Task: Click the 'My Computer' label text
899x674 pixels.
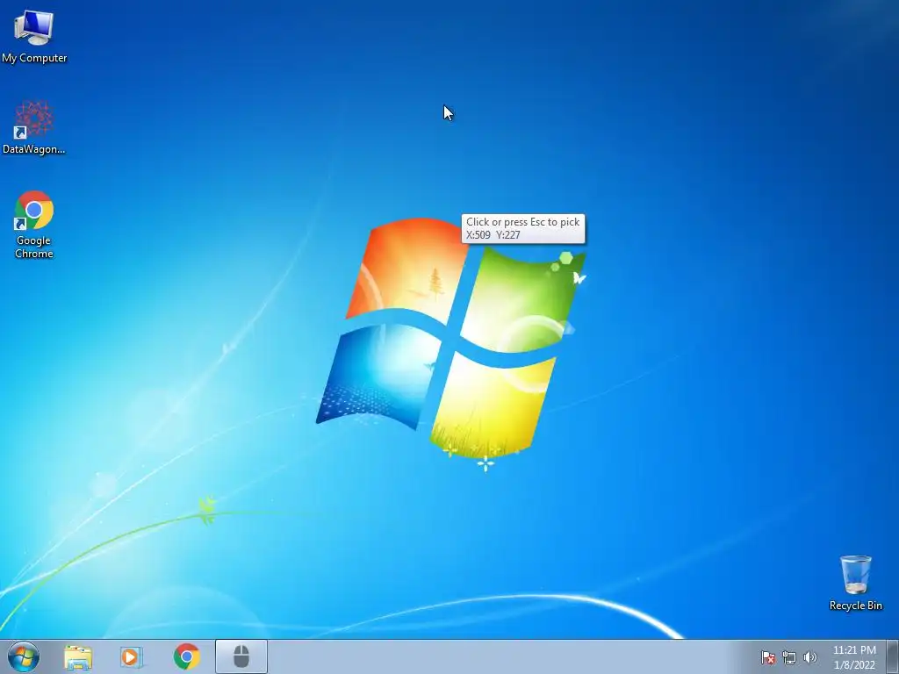Action: coord(34,58)
